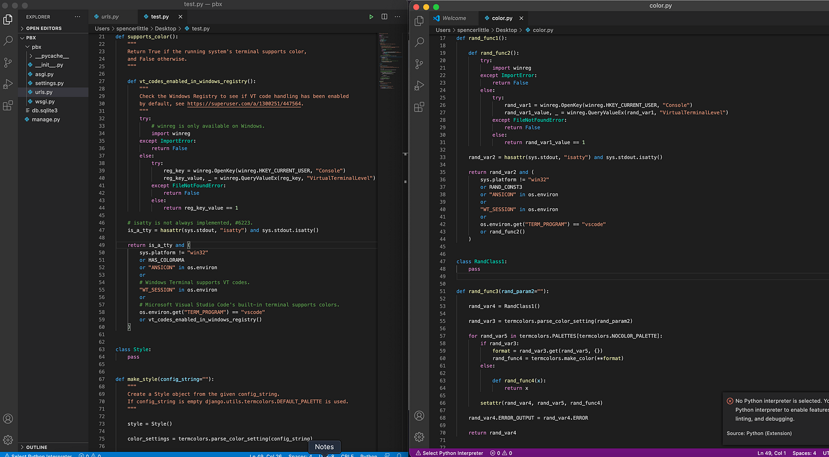This screenshot has width=829, height=457.
Task: Click the Split Editor icon beside test.py
Action: point(385,17)
